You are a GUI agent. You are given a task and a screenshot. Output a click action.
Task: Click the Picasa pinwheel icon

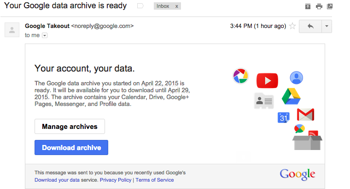point(240,76)
